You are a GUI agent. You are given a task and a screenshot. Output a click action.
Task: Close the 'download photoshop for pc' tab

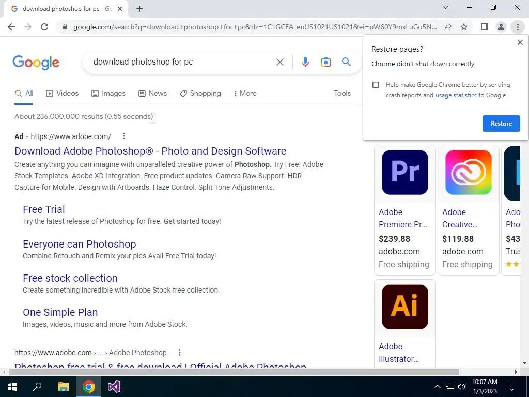click(x=120, y=9)
